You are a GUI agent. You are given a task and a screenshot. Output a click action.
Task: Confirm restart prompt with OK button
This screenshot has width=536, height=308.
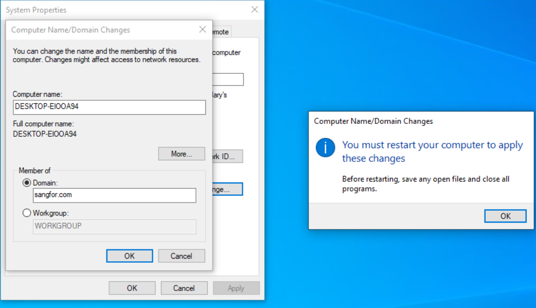505,216
